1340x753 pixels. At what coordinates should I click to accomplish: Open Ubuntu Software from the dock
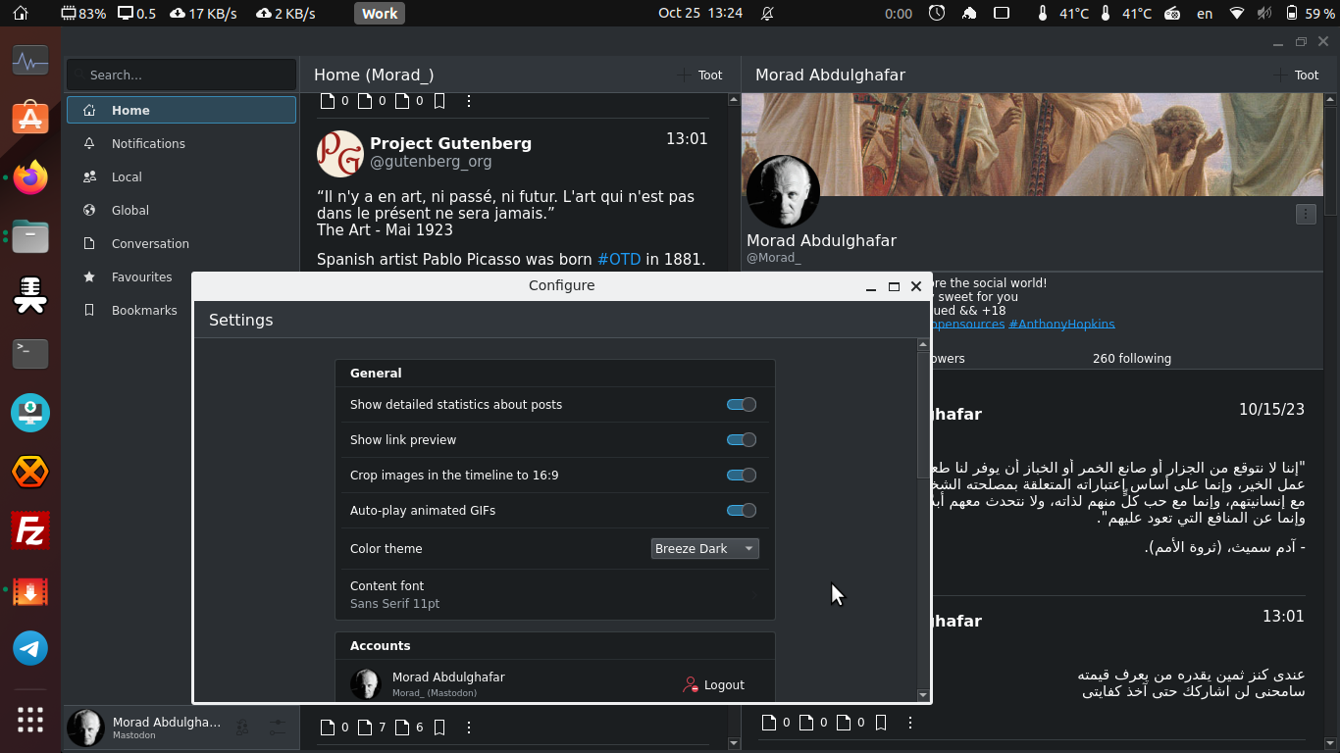pyautogui.click(x=30, y=119)
